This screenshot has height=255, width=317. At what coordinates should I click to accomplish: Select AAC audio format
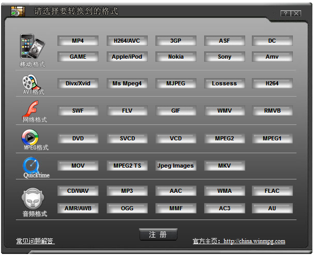point(176,191)
